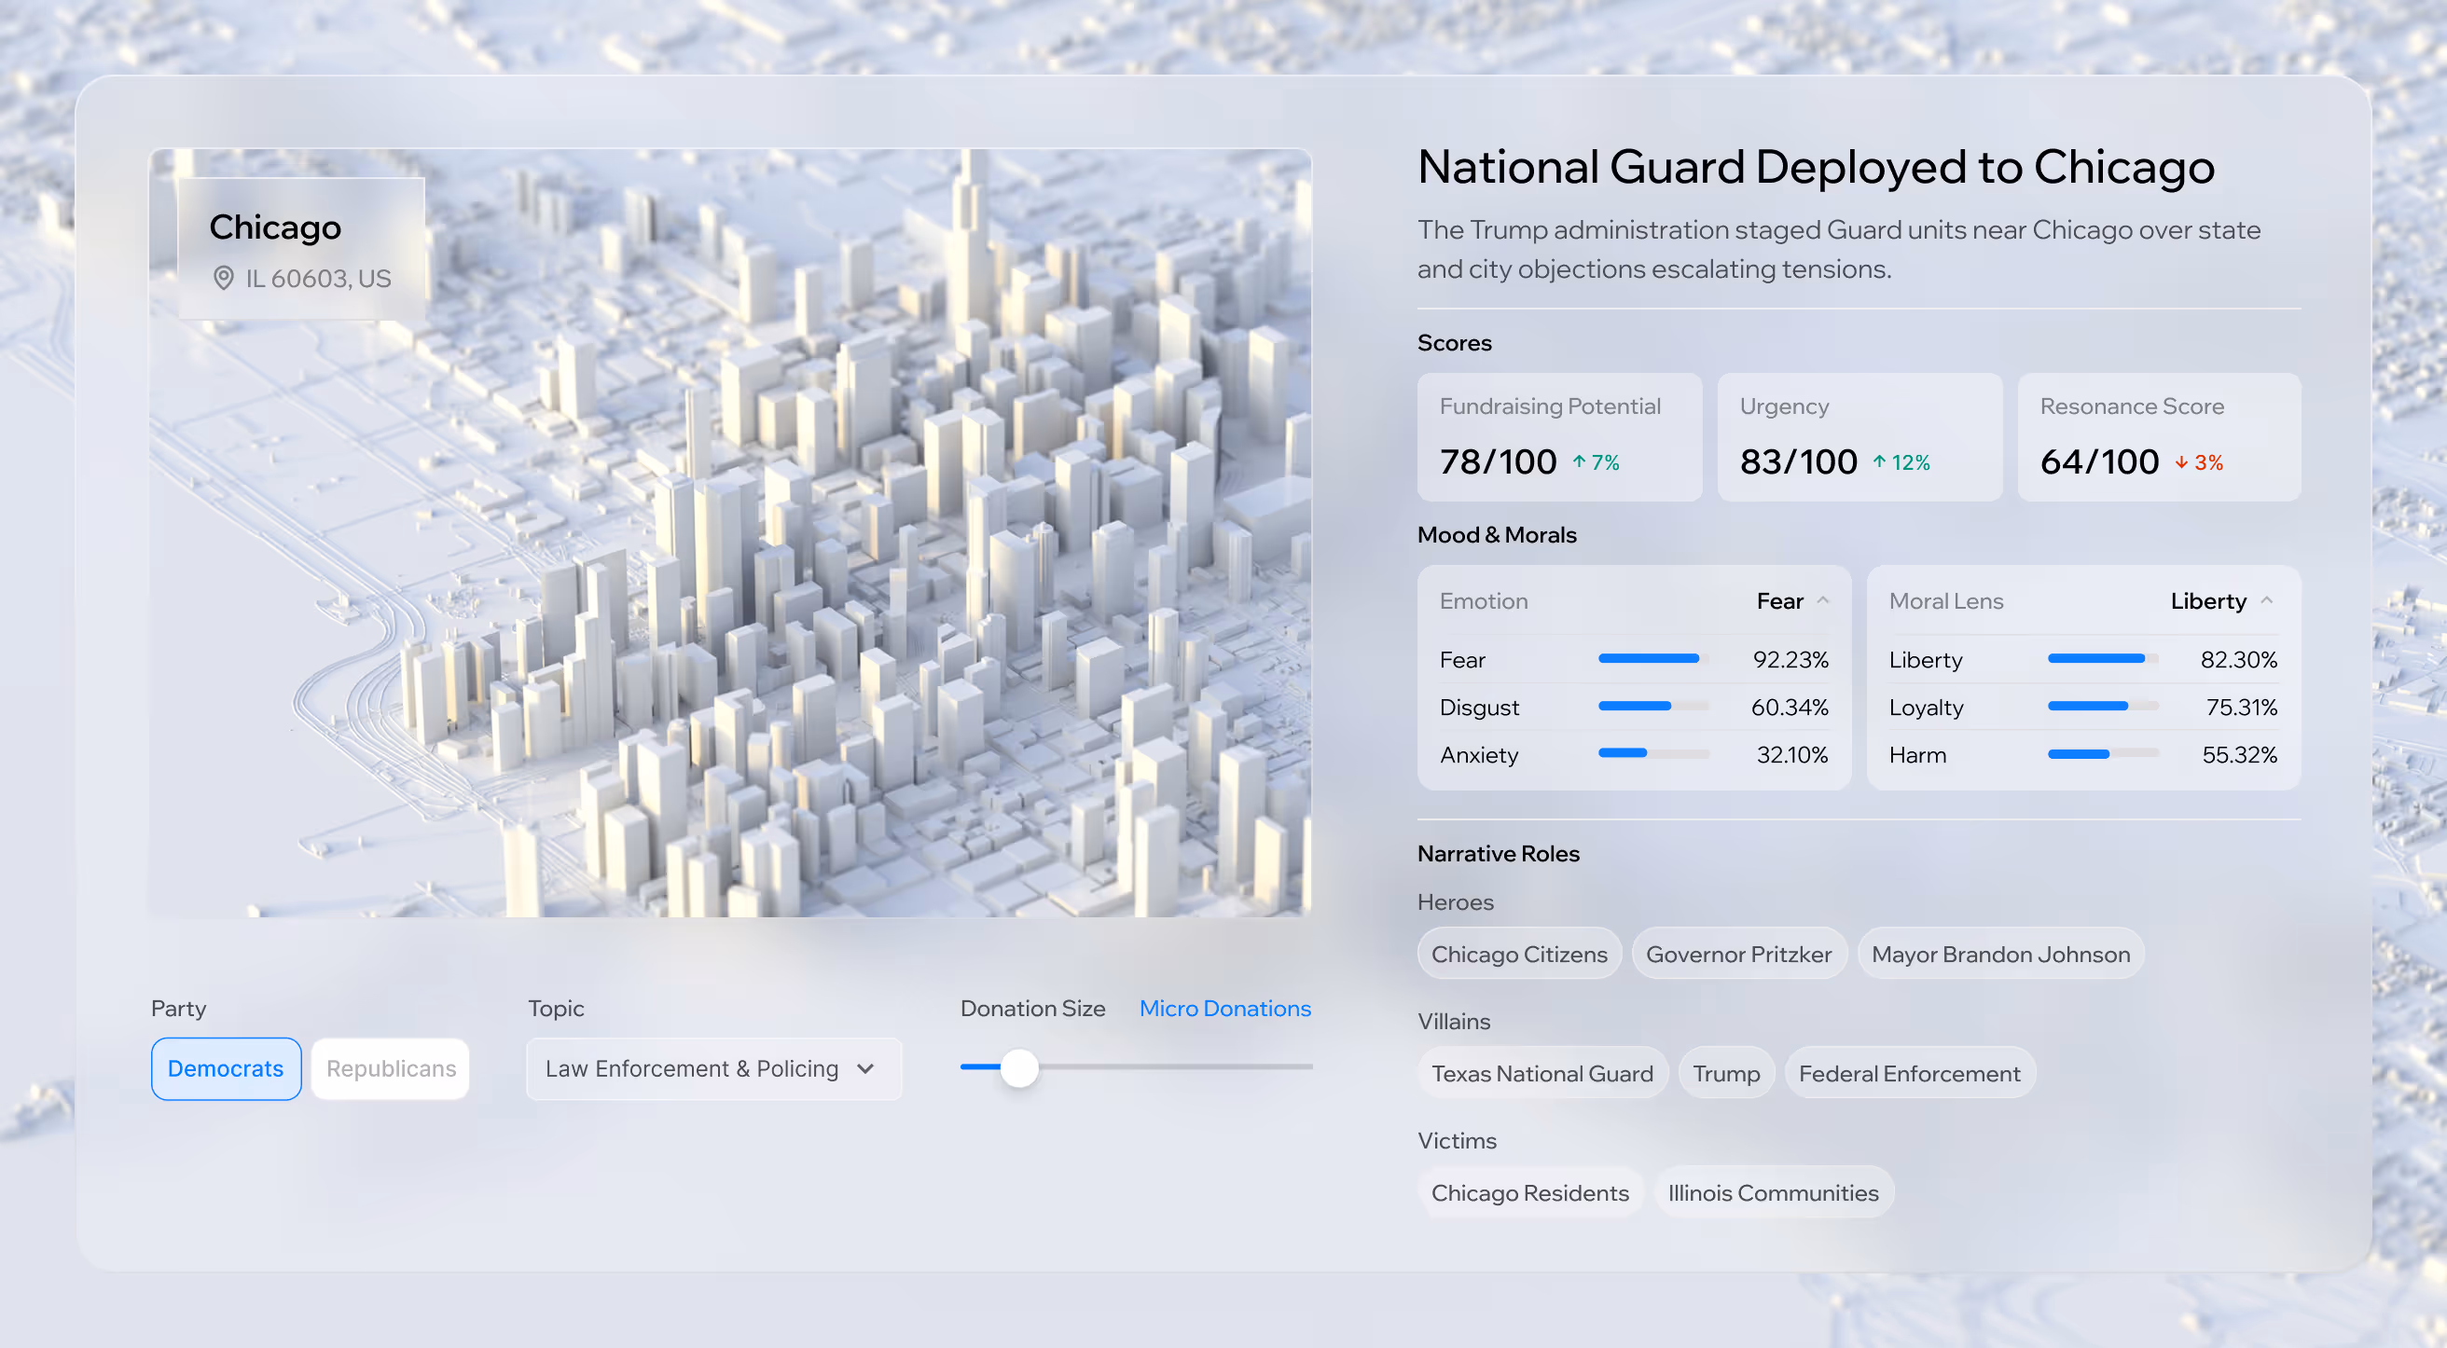
Task: Click the up arrow next to Urgency 12%
Action: pos(1879,462)
